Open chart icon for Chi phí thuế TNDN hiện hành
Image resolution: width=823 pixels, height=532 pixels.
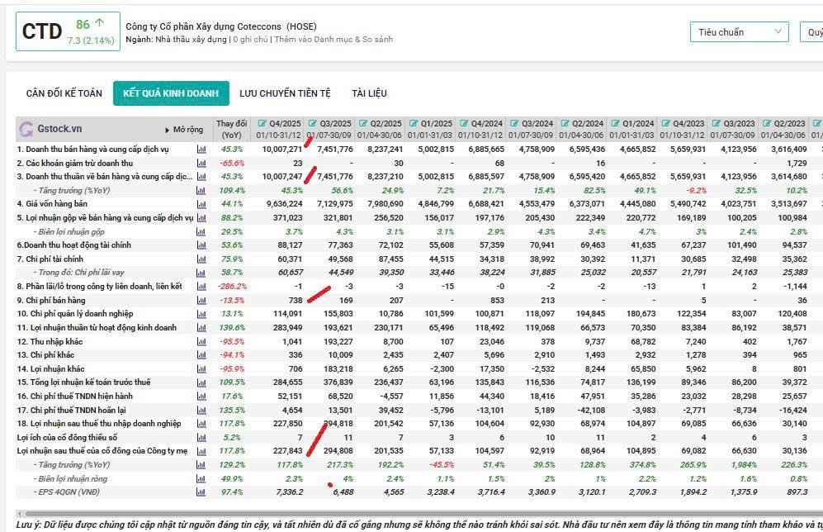click(201, 397)
